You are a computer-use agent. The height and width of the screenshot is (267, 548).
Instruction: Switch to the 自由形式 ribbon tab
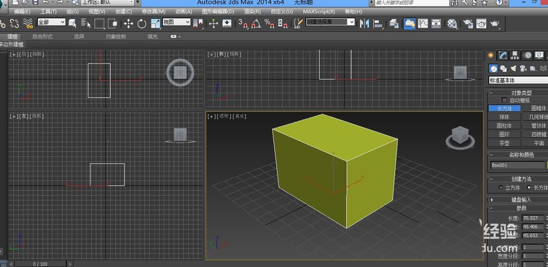tap(42, 37)
